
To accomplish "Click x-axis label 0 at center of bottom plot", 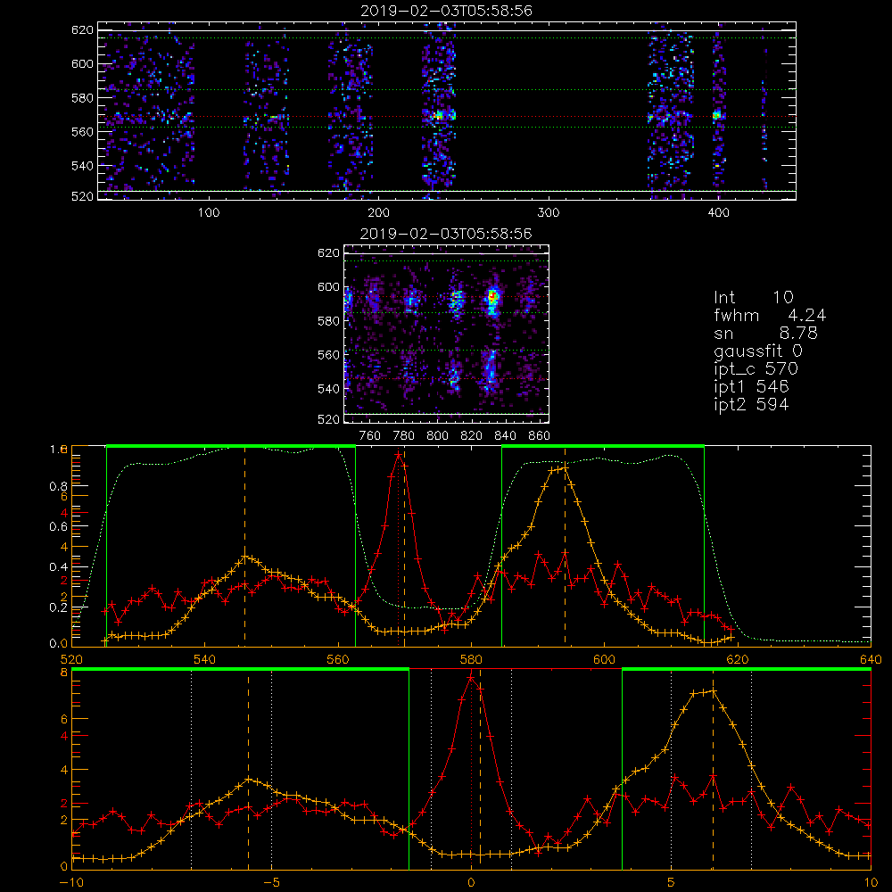I will (471, 883).
